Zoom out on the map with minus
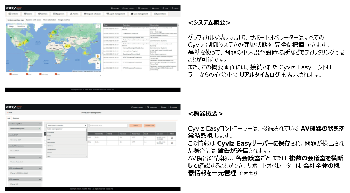The width and height of the screenshot is (350, 193). (x=98, y=67)
